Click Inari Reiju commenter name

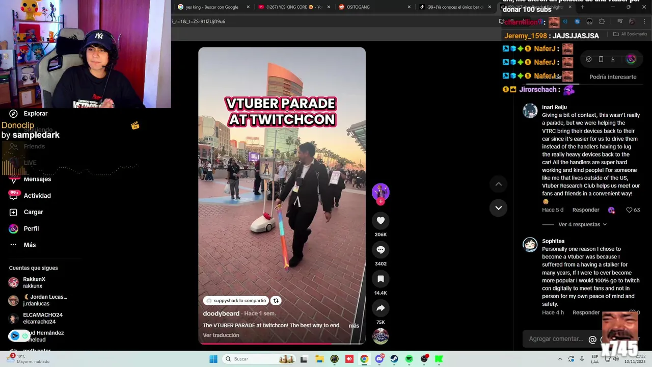(554, 108)
